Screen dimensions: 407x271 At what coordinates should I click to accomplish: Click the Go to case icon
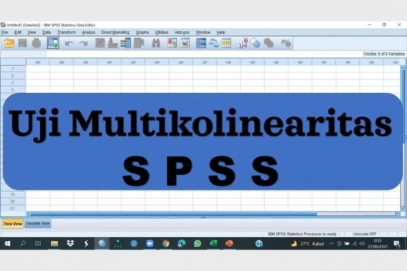click(x=100, y=43)
